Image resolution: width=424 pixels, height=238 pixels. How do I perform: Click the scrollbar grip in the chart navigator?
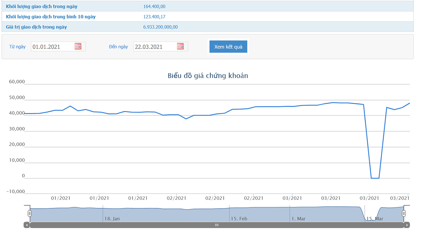(x=217, y=225)
